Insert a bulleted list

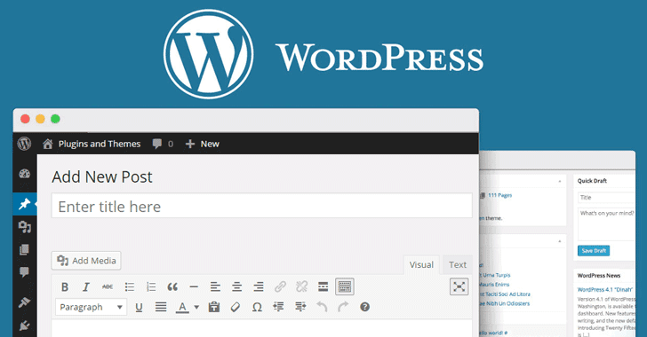[x=130, y=286]
